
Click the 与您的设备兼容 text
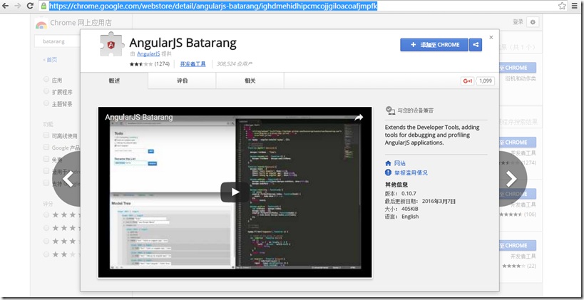tap(415, 110)
